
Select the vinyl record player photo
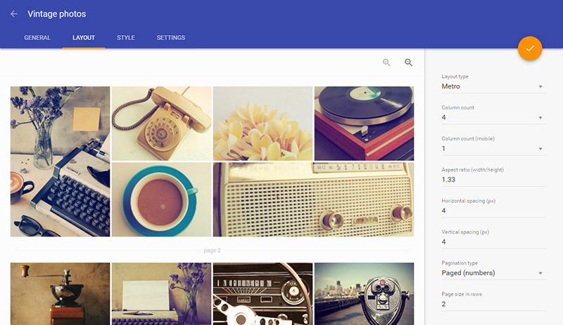pyautogui.click(x=364, y=124)
